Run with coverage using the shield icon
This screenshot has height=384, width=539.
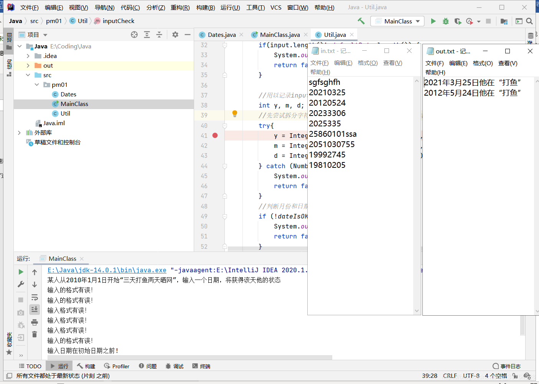click(x=458, y=21)
